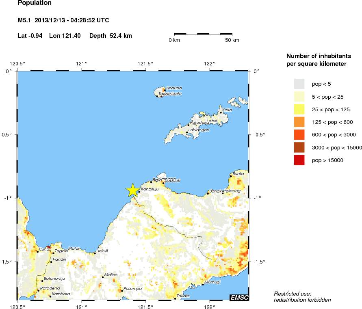Screen dimensions: 362x309
Task: Click the 'Unauna' island town label
Action: coord(174,88)
